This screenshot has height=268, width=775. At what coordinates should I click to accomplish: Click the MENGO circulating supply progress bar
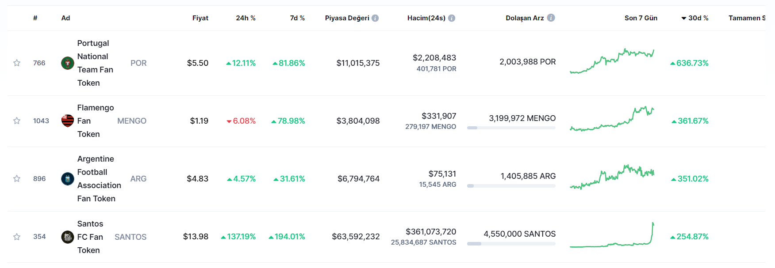511,128
